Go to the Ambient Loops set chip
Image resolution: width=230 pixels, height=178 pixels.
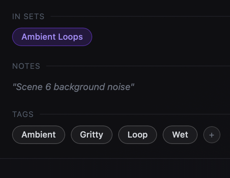point(52,37)
